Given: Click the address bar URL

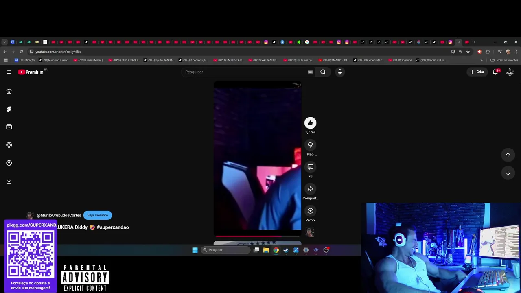Looking at the screenshot, I should pos(58,52).
